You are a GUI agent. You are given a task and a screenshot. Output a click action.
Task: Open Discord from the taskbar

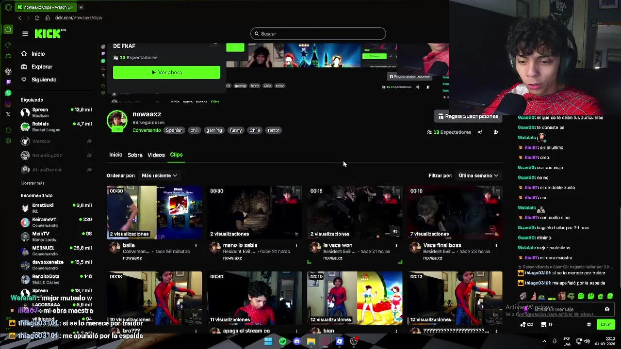click(x=297, y=341)
